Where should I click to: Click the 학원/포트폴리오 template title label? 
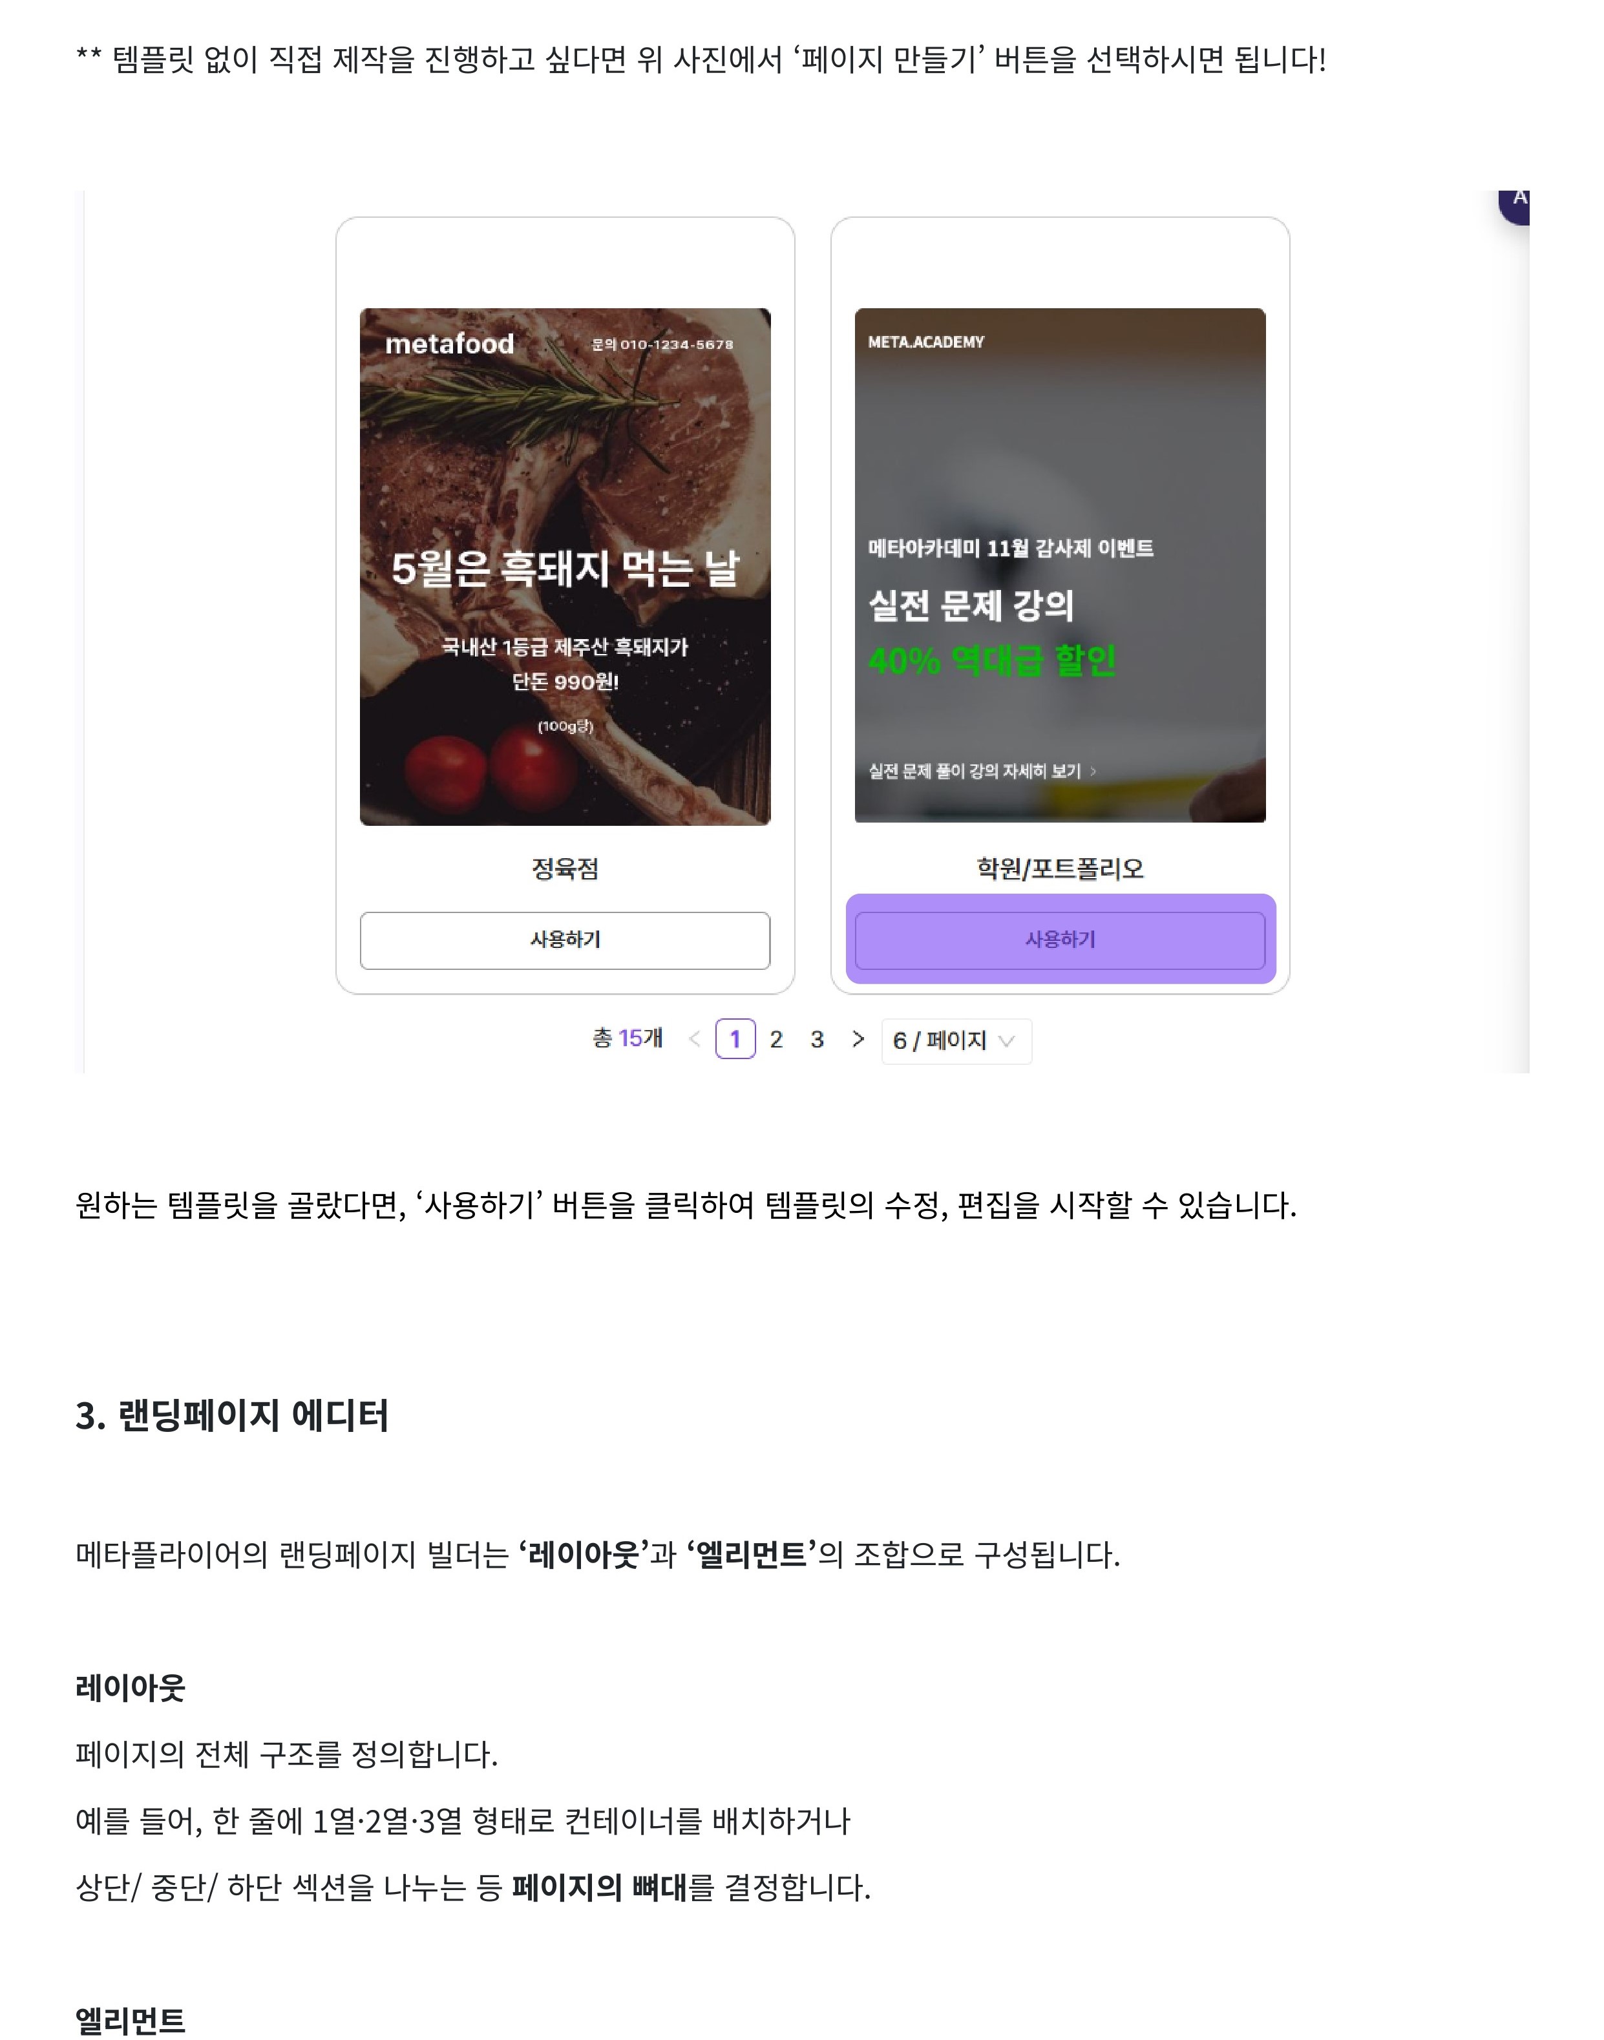[1061, 868]
